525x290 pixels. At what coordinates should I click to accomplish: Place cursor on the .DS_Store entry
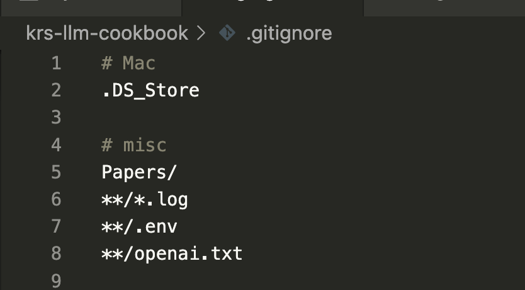(150, 90)
